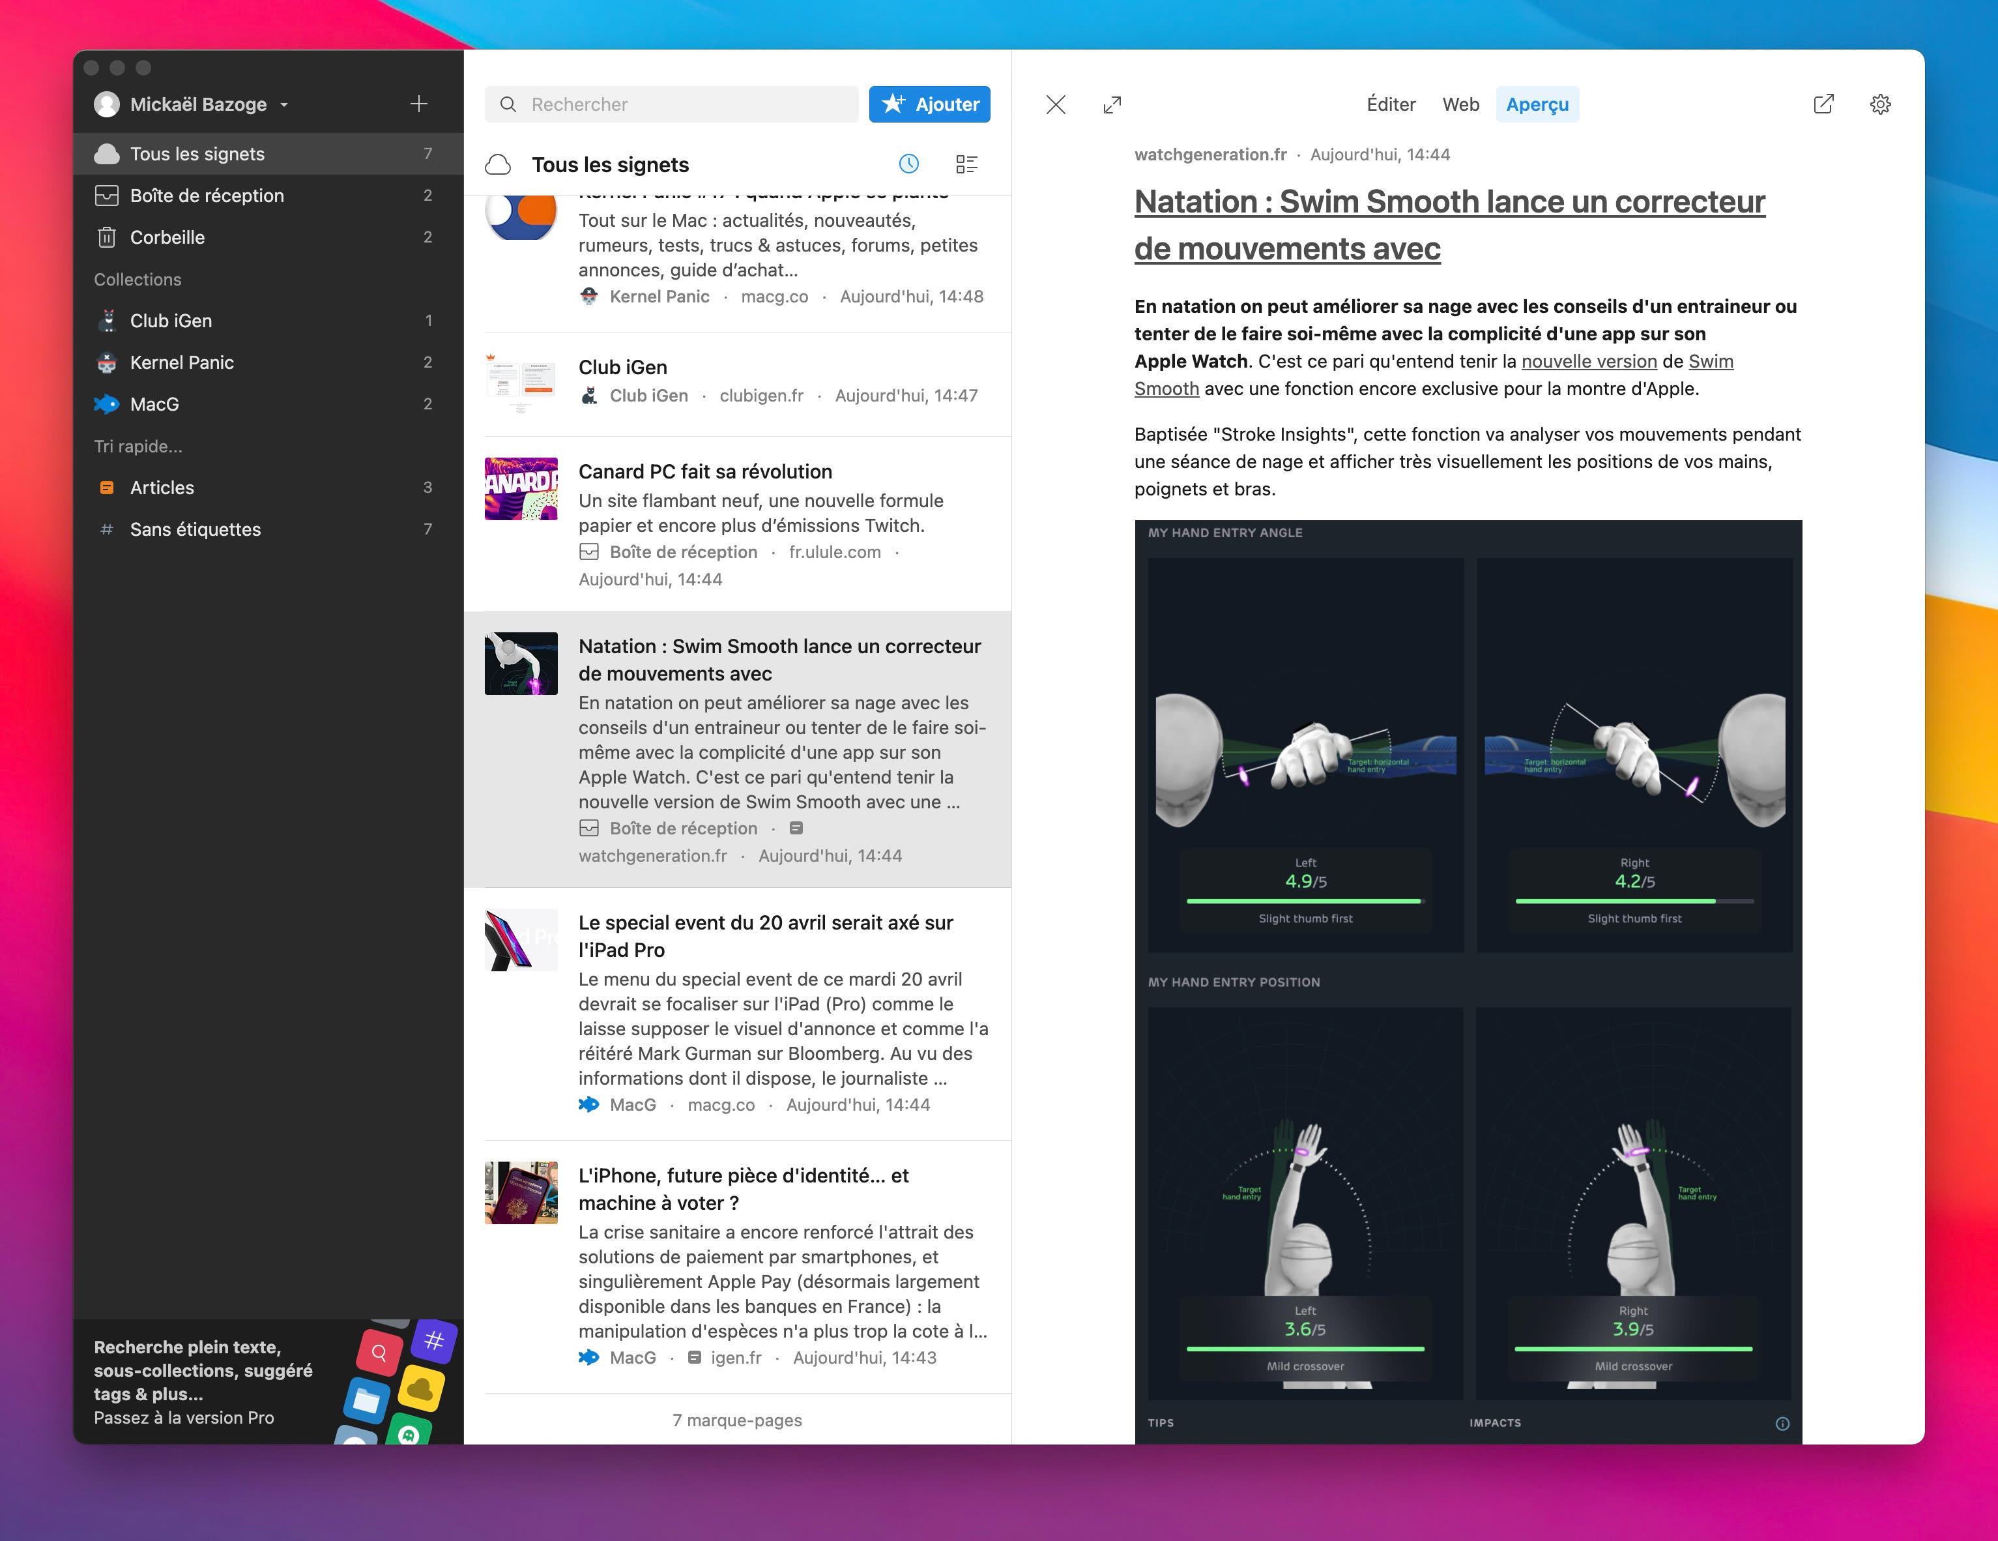Select the Club iGen collection icon
Viewport: 1998px width, 1541px height.
(x=107, y=320)
